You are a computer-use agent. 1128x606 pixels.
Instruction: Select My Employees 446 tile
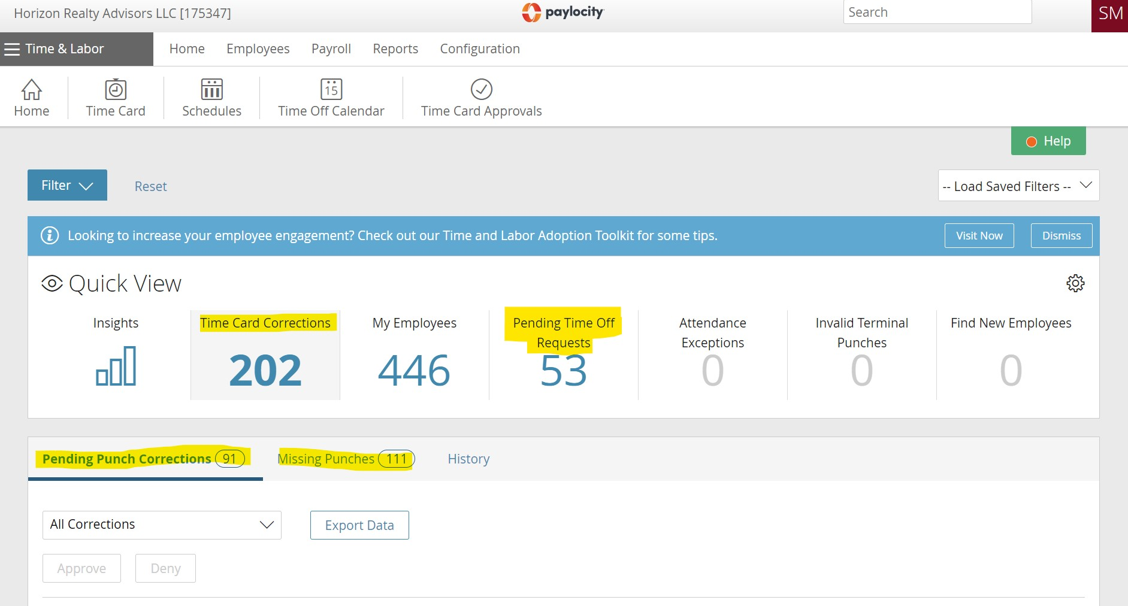[x=415, y=354]
